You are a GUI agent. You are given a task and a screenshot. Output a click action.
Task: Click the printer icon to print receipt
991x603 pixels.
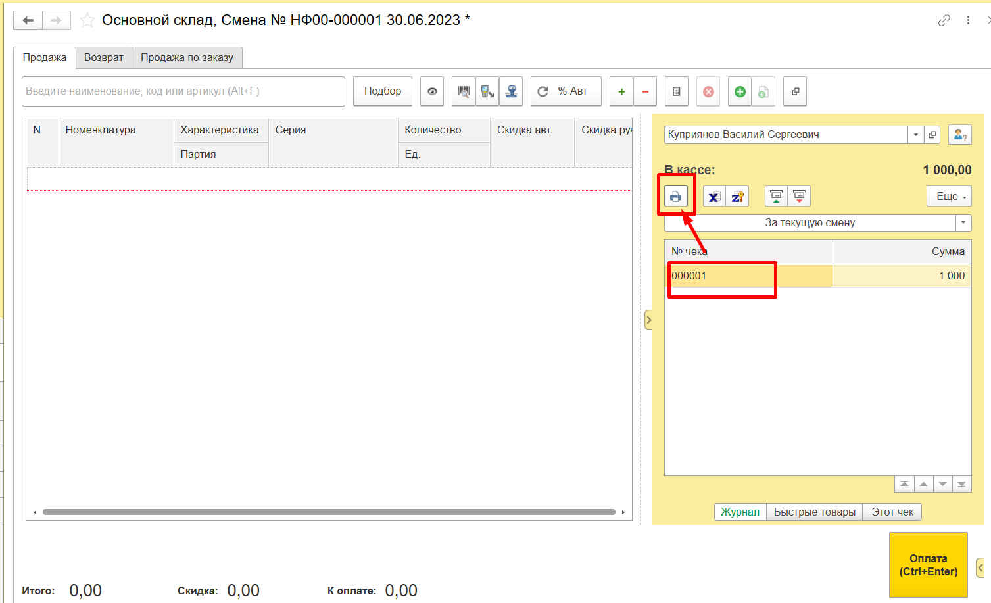675,196
